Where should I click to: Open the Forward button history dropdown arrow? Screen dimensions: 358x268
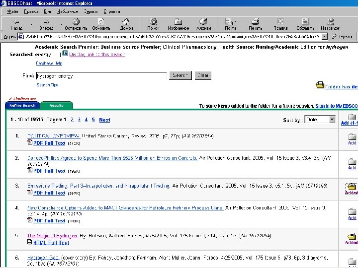click(61, 24)
